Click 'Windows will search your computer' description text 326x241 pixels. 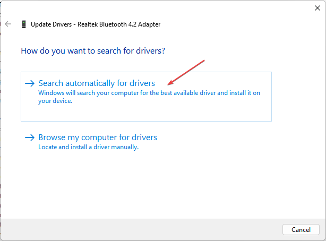(149, 97)
